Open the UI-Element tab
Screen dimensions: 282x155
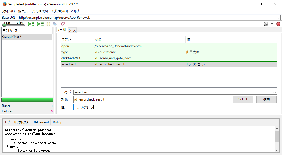41,122
